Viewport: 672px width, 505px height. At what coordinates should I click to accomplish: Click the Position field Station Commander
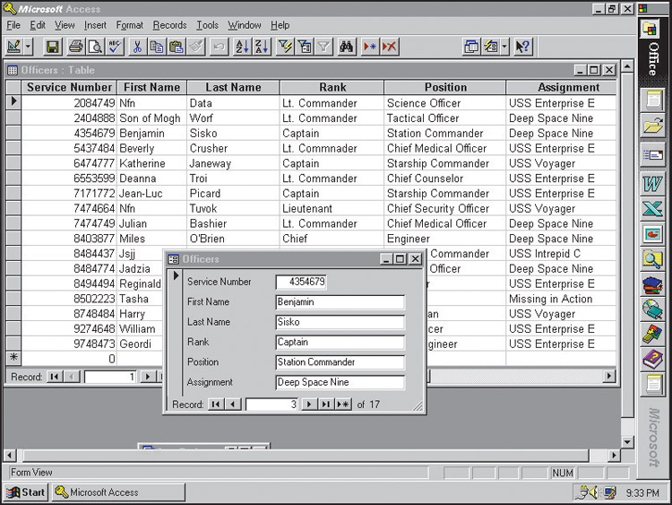340,362
